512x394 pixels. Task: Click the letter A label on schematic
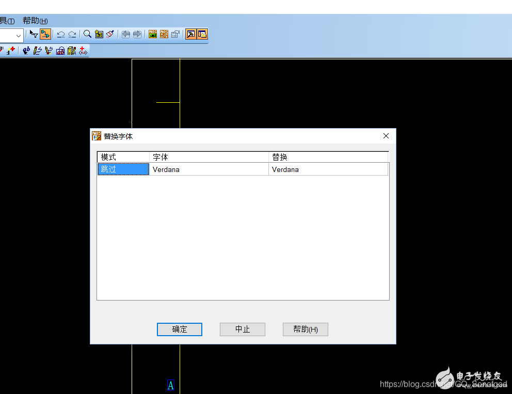point(171,385)
